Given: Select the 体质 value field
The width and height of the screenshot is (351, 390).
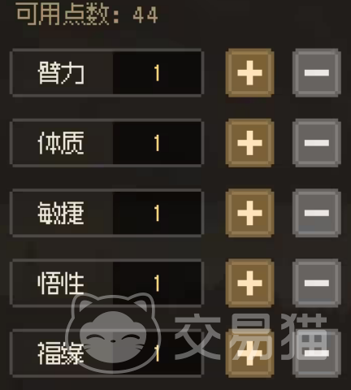Looking at the screenshot, I should pyautogui.click(x=157, y=143).
